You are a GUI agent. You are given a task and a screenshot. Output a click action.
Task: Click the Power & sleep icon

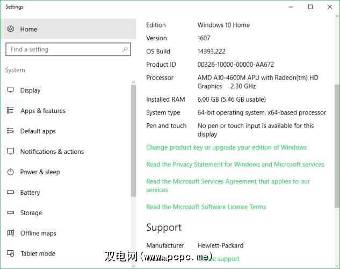10,172
